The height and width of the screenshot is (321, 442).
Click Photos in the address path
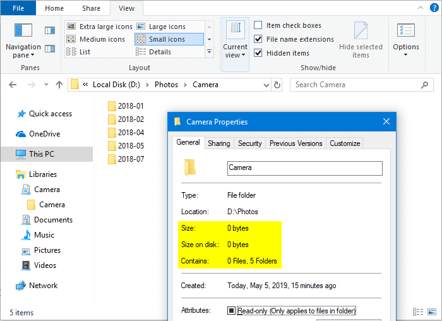pos(166,85)
